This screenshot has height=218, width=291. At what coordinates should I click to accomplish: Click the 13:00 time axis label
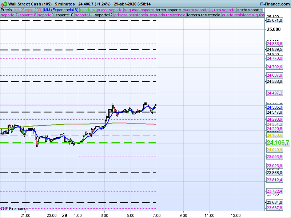point(236,215)
